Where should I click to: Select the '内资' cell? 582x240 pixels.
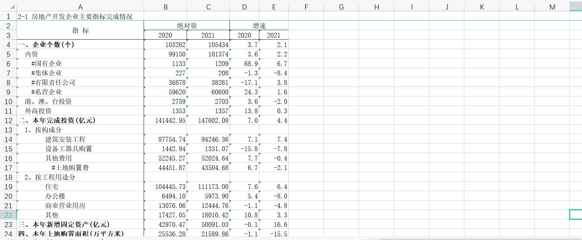click(x=80, y=54)
